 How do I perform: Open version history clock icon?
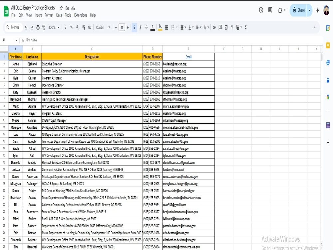point(261,10)
